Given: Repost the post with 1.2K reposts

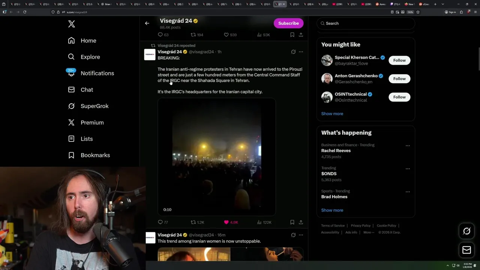Looking at the screenshot, I should pyautogui.click(x=197, y=222).
